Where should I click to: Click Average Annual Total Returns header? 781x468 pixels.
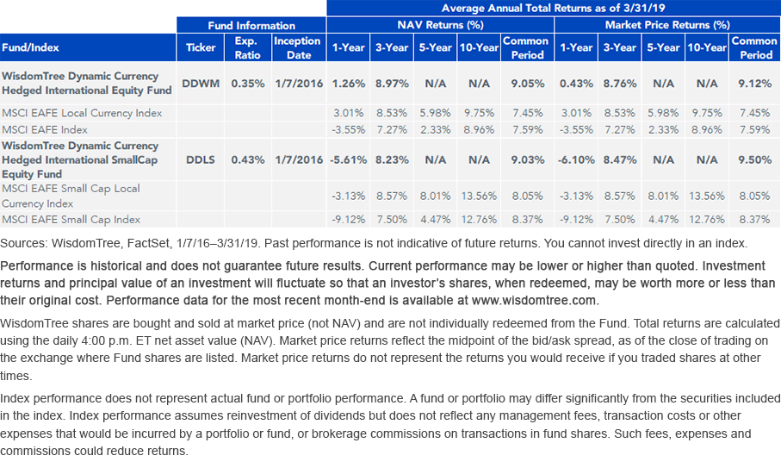pyautogui.click(x=554, y=8)
